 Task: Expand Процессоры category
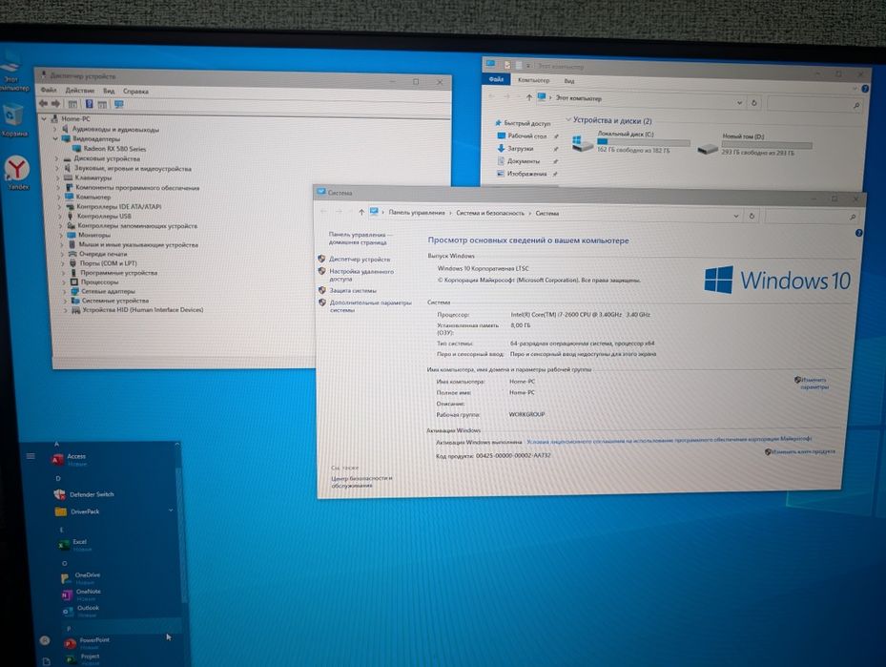tap(64, 282)
